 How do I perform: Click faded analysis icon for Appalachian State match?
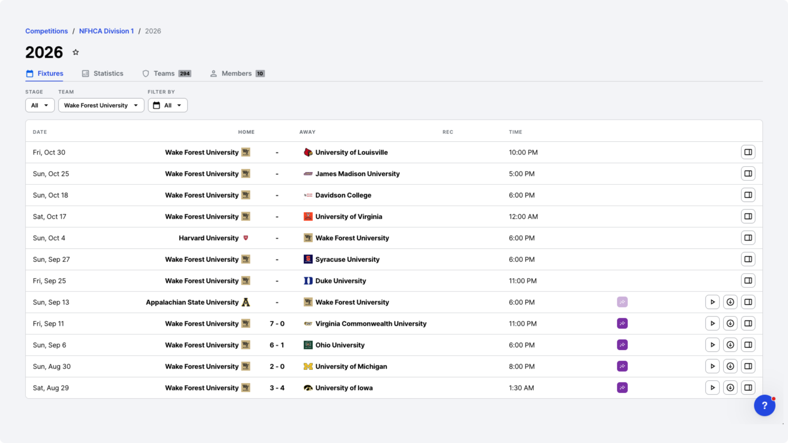[x=623, y=302]
